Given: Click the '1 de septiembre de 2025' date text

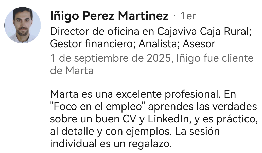Looking at the screenshot, I should (110, 58).
